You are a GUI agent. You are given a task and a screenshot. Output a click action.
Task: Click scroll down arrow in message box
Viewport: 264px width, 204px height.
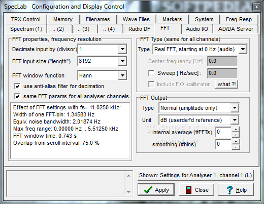tap(128, 192)
